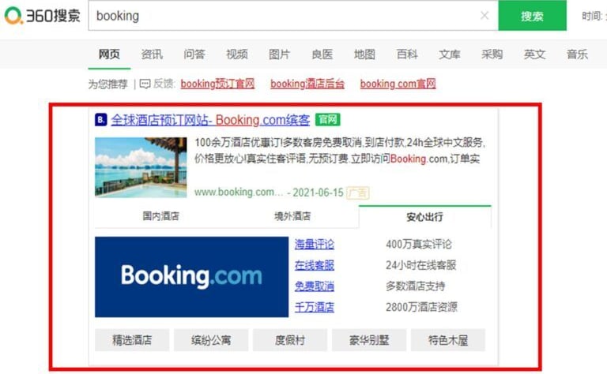Select the 境外酒店 tab
607x374 pixels.
[292, 216]
